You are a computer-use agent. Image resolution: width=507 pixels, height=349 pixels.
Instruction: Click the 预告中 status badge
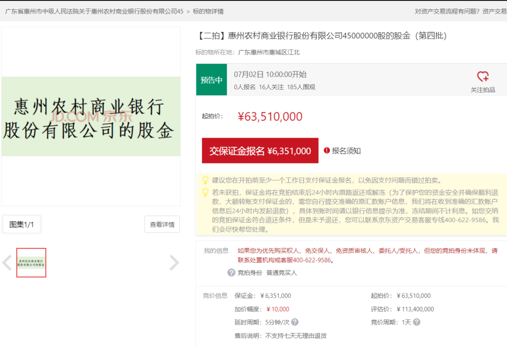pos(211,79)
